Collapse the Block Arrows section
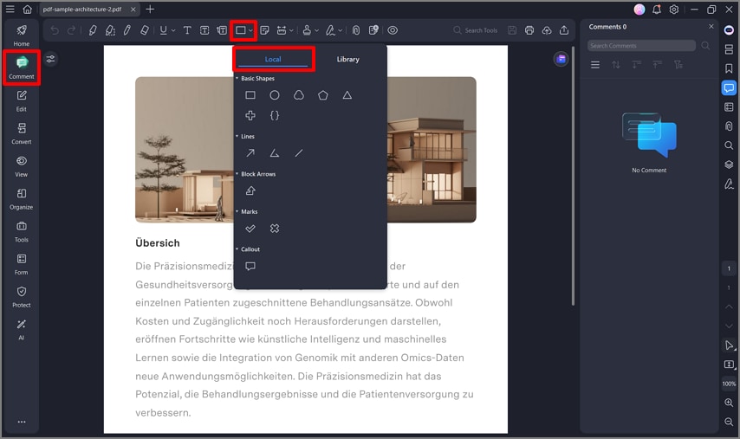Image resolution: width=740 pixels, height=439 pixels. [237, 174]
